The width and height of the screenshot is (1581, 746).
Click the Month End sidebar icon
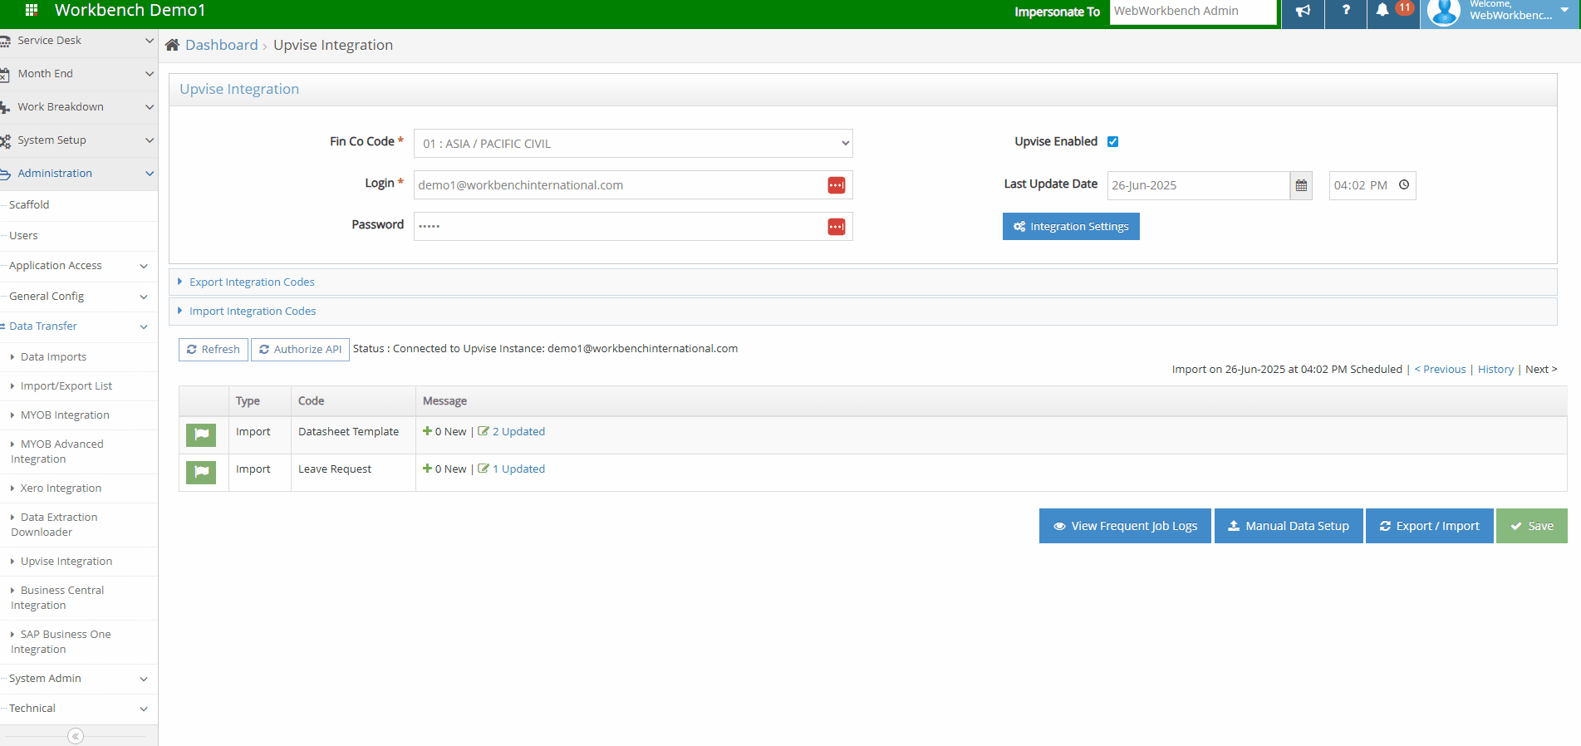tap(4, 74)
